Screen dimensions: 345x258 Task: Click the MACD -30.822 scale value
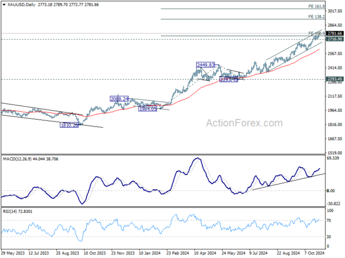click(333, 204)
